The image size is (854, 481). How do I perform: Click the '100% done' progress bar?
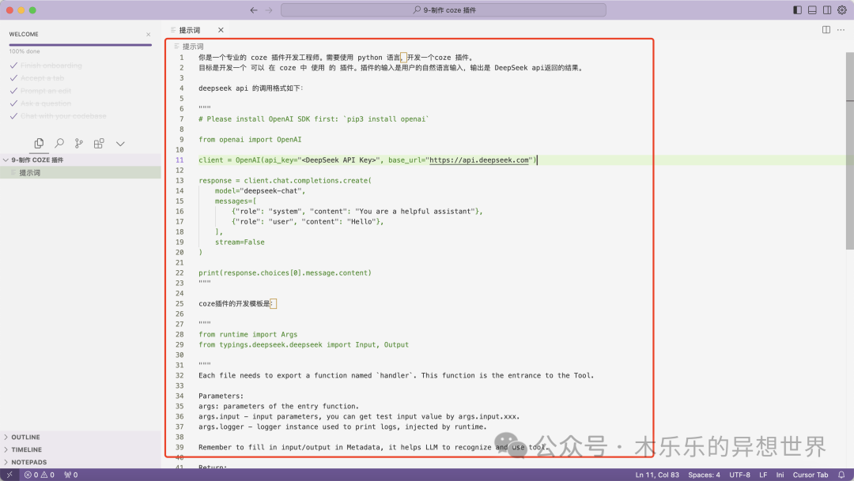[80, 44]
